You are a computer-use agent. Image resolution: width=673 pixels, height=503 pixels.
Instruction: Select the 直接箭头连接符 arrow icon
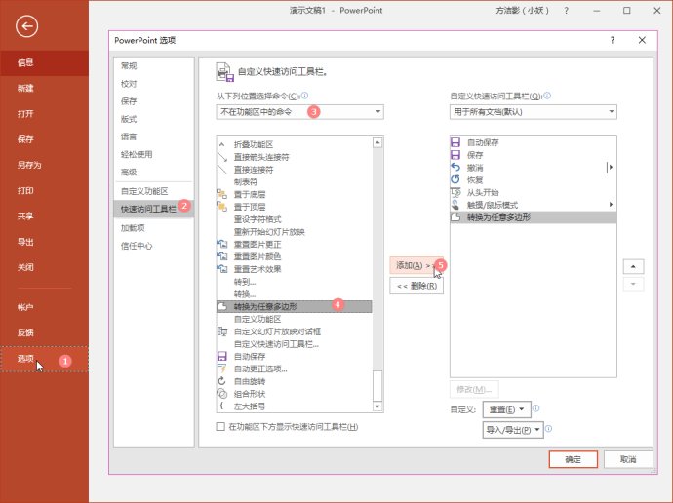[222, 157]
